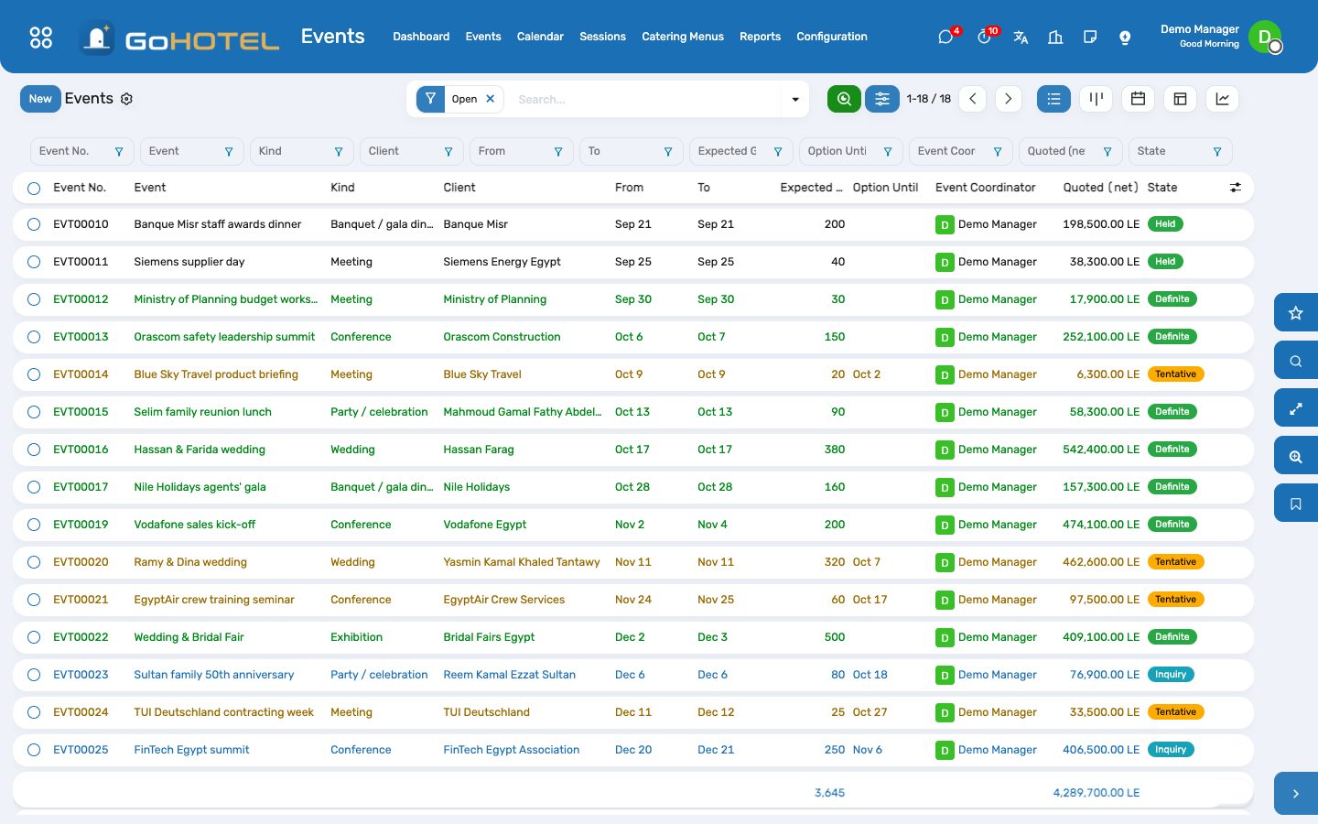
Task: Remove the Open filter tag
Action: coord(491,99)
